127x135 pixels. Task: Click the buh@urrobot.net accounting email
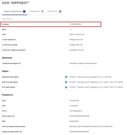tap(76, 45)
